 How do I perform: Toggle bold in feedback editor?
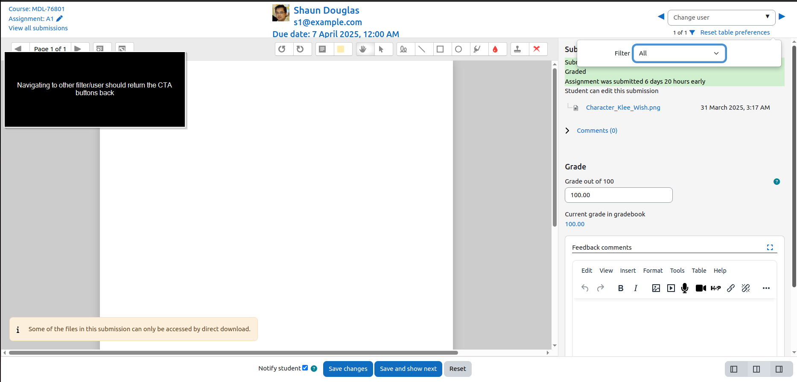click(621, 288)
